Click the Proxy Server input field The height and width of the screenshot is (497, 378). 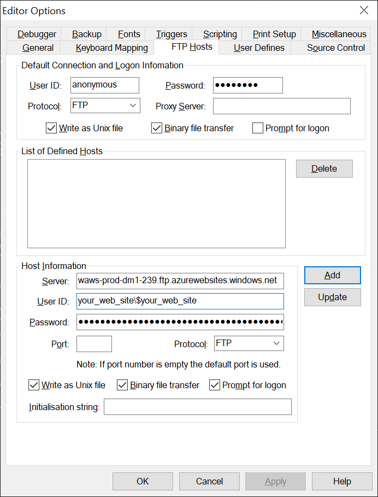(x=282, y=106)
